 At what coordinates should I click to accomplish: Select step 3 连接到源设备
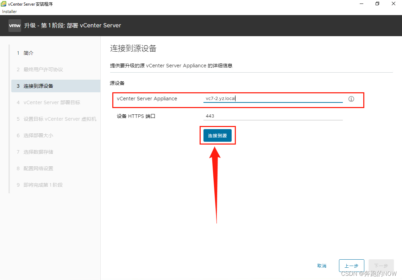coord(56,86)
